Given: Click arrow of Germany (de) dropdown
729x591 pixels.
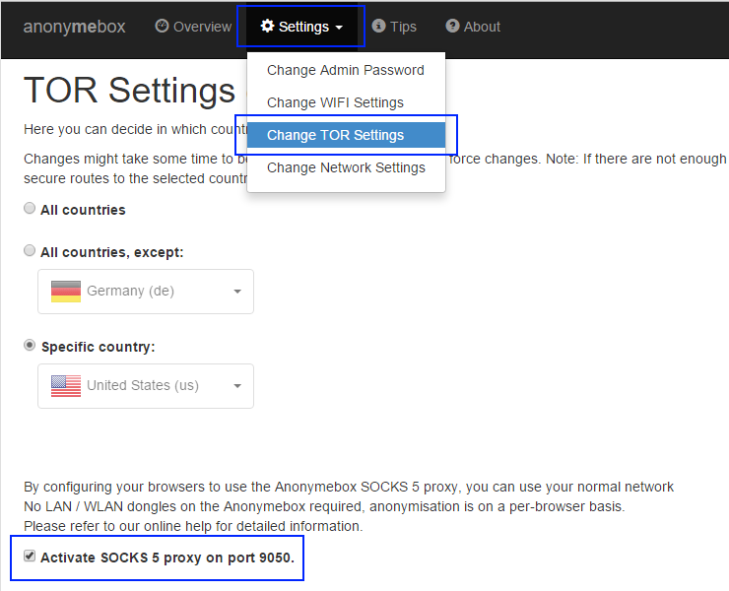Looking at the screenshot, I should coord(237,292).
